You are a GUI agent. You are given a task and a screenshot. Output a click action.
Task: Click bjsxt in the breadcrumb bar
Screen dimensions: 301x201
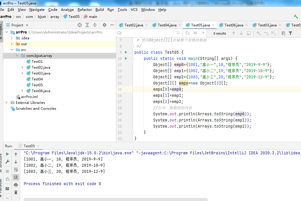[x=42, y=17]
